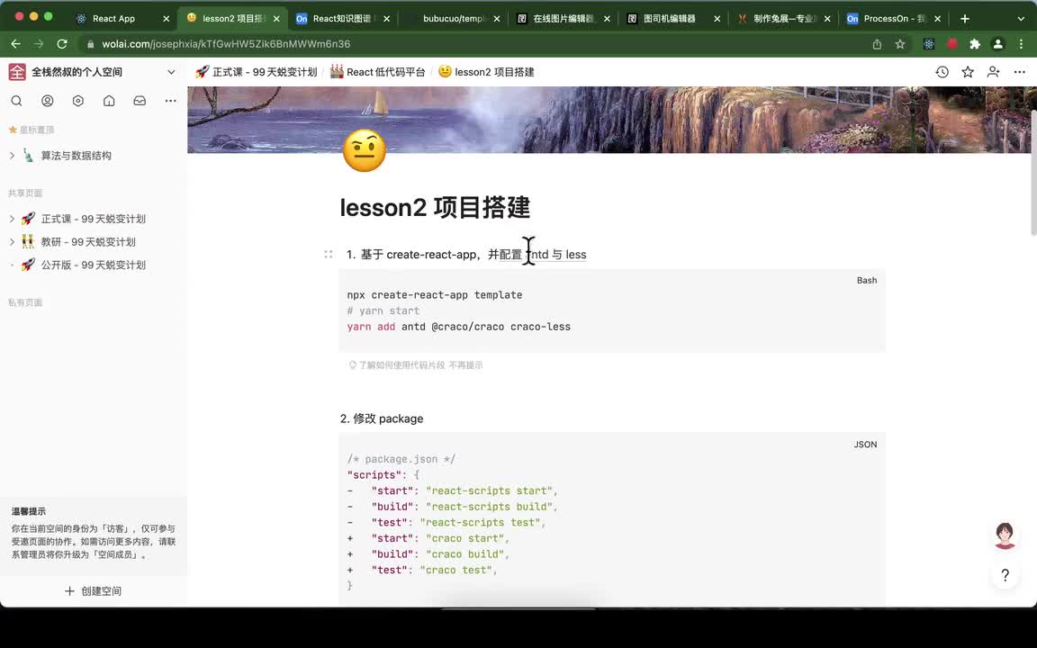
Task: Click 了解如何使用代码片段 link
Action: 402,365
